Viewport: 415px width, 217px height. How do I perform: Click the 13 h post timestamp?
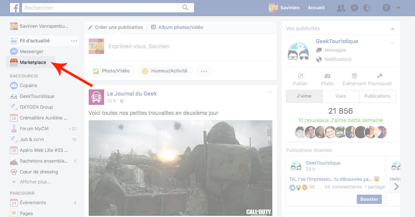tap(111, 101)
